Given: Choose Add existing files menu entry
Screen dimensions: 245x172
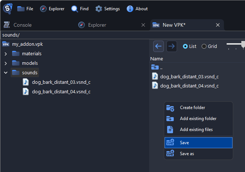Looking at the screenshot, I should coord(198,130).
